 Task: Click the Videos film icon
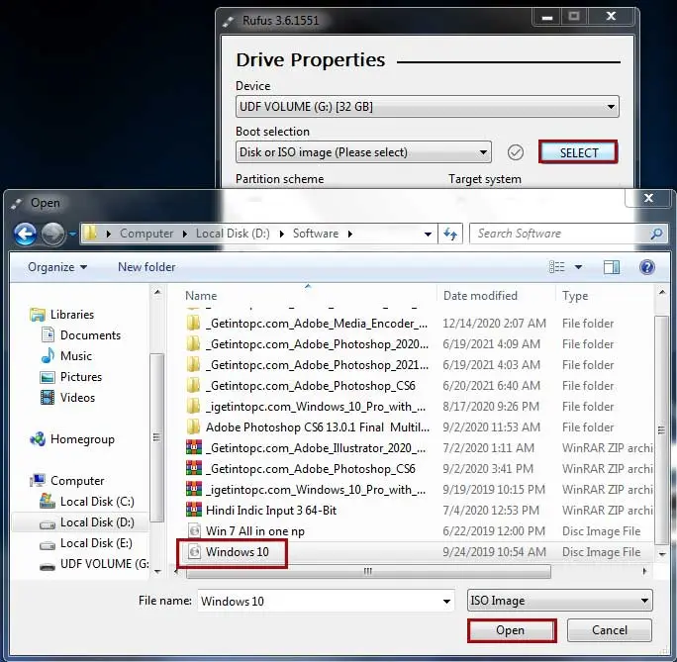[x=48, y=398]
